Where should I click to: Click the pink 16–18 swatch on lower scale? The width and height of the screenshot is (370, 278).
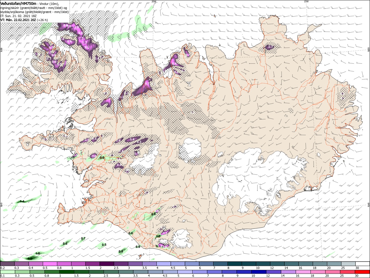click(x=303, y=272)
